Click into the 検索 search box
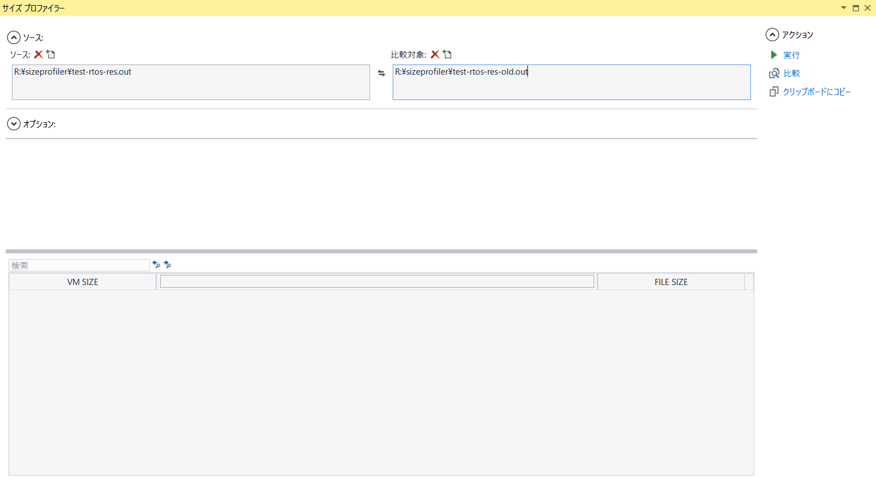The image size is (876, 479). coord(79,265)
